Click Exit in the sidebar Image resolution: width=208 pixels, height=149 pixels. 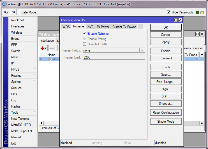click(23, 143)
